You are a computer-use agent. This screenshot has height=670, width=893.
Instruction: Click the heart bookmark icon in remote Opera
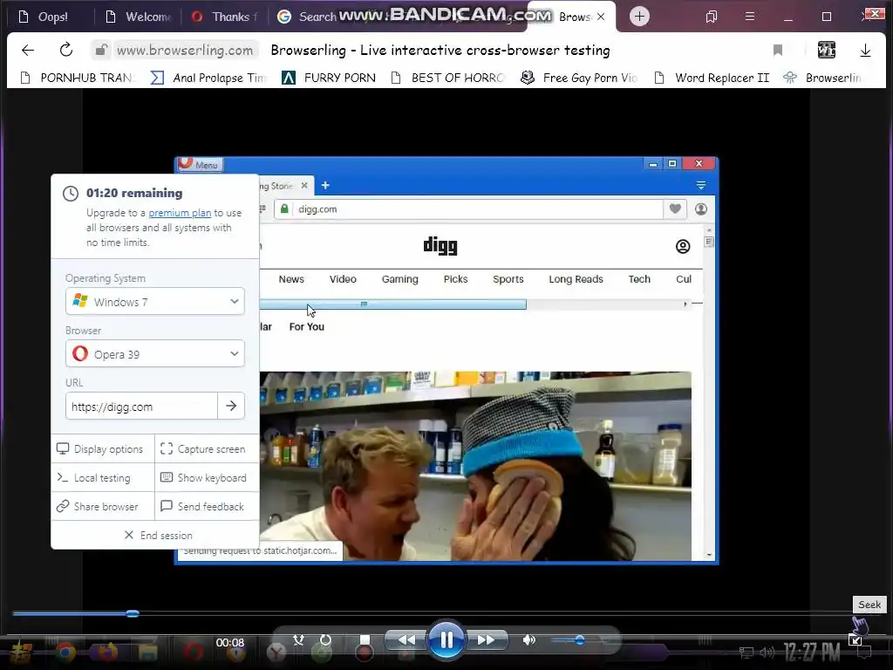click(x=676, y=209)
